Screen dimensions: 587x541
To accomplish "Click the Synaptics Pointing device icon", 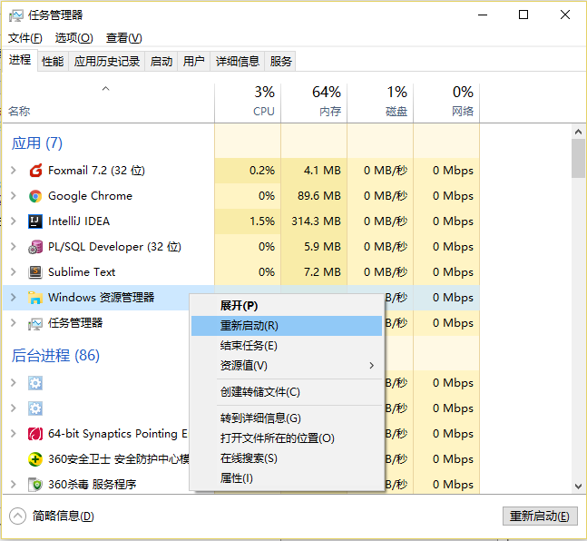I will pyautogui.click(x=35, y=434).
